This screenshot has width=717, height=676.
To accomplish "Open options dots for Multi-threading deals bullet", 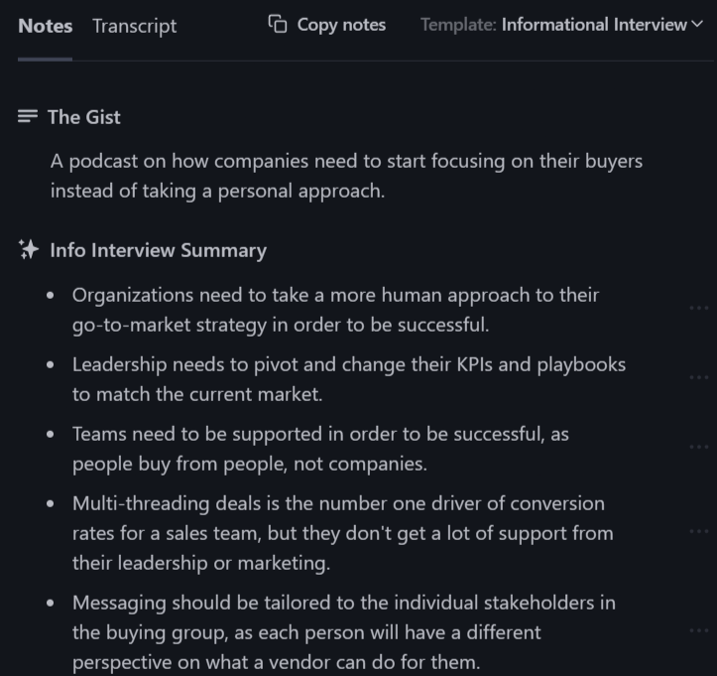I will click(x=699, y=531).
